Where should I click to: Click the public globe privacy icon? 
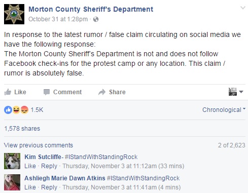96,19
